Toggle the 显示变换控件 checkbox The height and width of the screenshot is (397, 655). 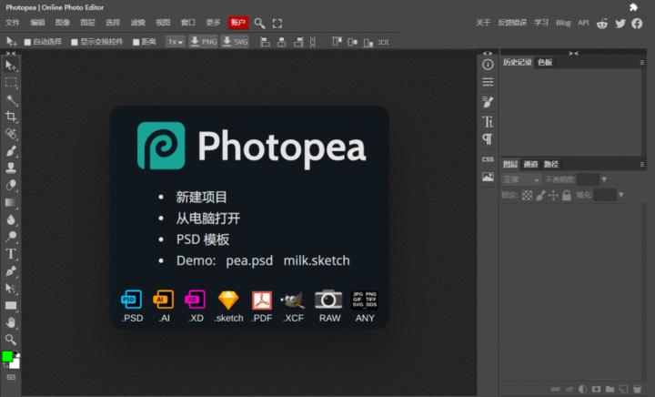coord(74,42)
